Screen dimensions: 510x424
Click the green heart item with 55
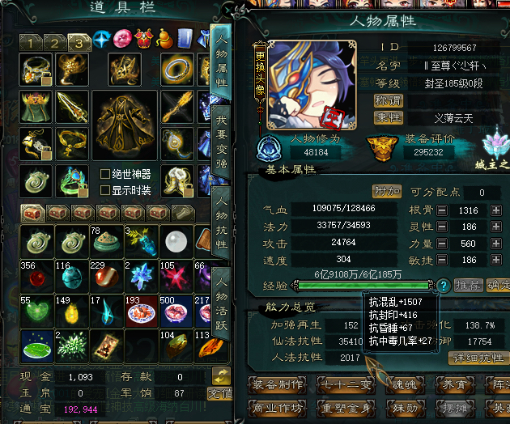(36, 310)
